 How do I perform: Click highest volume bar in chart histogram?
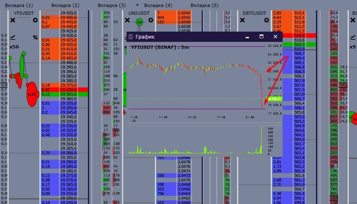pos(262,140)
